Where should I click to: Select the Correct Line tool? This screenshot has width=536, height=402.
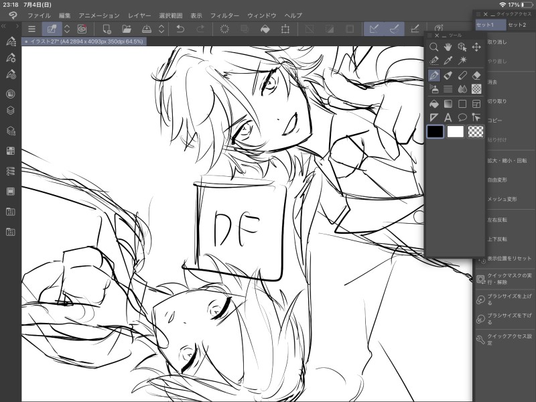click(x=476, y=118)
